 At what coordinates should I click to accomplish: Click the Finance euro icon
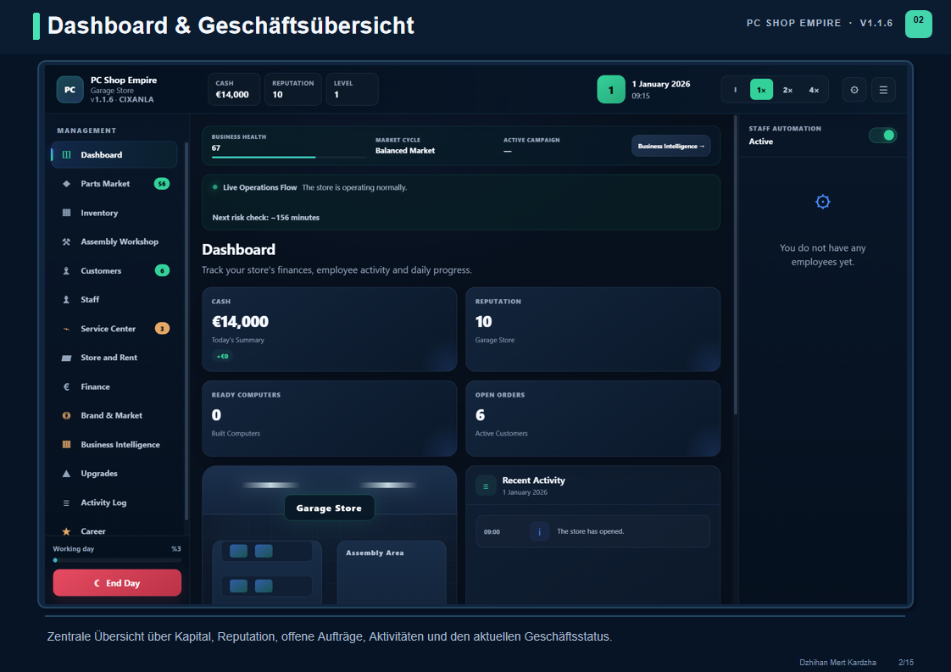[x=67, y=386]
